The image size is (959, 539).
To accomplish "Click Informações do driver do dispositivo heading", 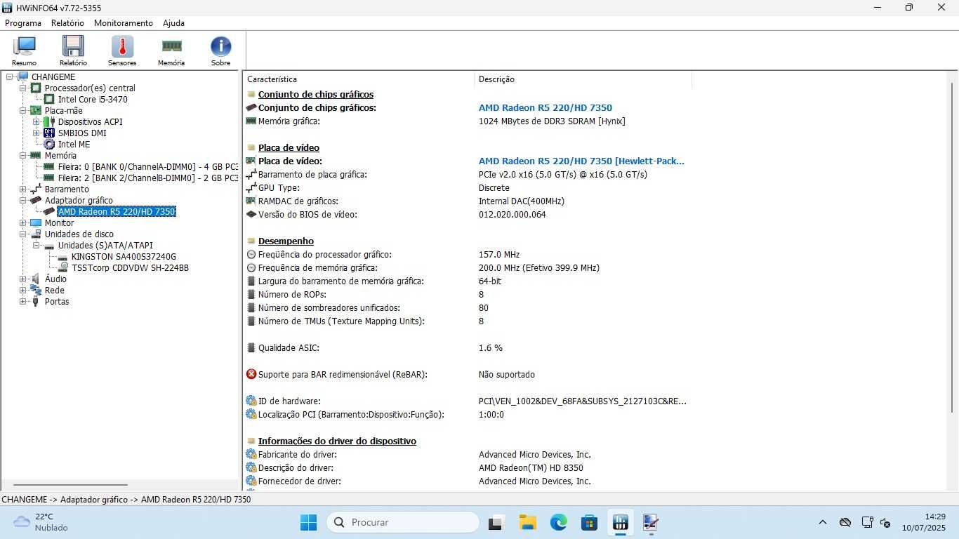I will coord(337,441).
